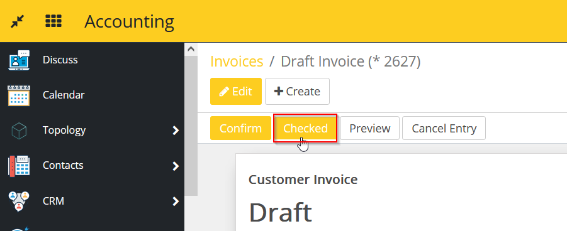
Task: Open the Contacts phone icon
Action: click(x=19, y=166)
